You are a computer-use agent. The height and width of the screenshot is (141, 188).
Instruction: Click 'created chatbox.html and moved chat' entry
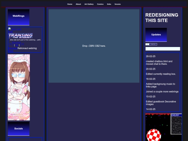(159, 63)
